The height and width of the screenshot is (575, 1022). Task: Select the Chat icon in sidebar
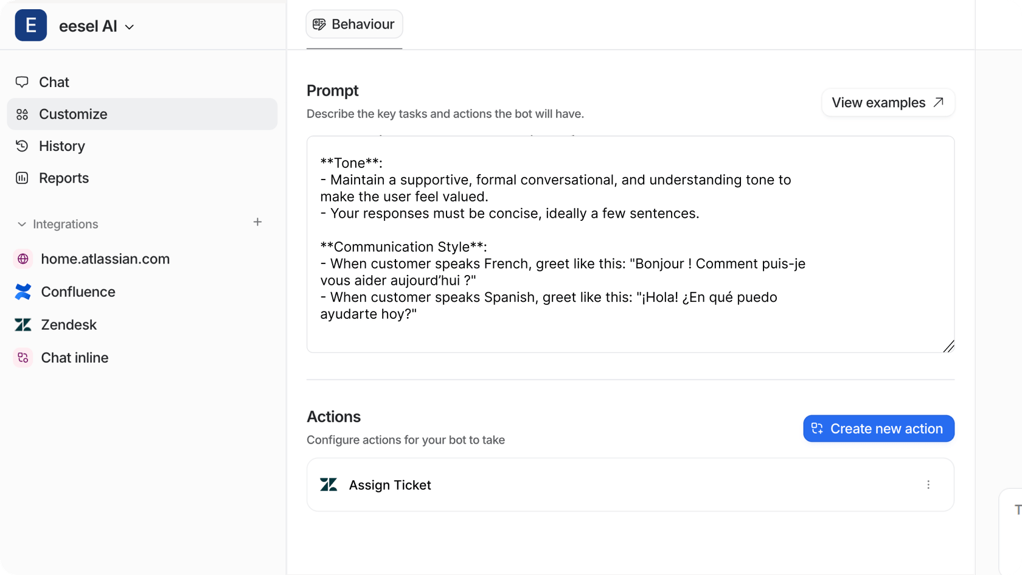[x=23, y=82]
